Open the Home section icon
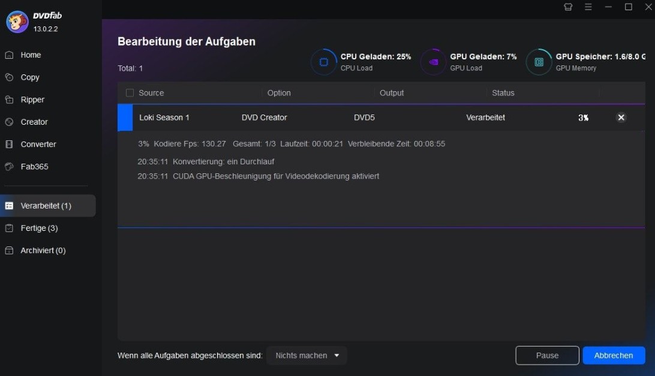The height and width of the screenshot is (376, 655). pos(9,55)
